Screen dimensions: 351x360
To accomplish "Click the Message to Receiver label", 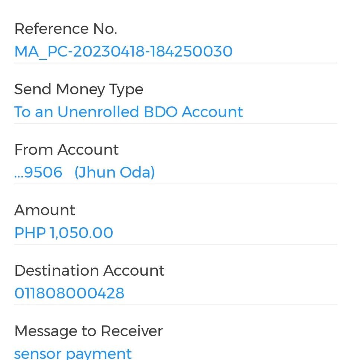I will pyautogui.click(x=88, y=331).
